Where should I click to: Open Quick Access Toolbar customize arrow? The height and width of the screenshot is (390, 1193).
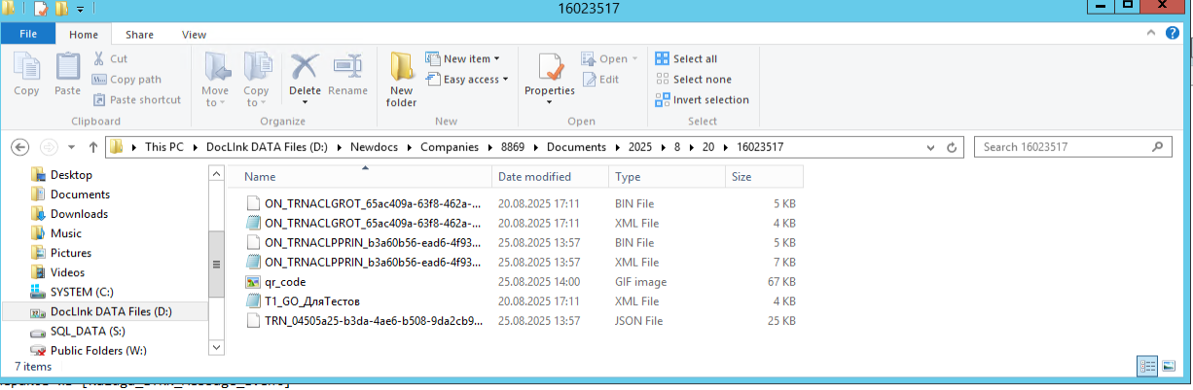pyautogui.click(x=78, y=9)
